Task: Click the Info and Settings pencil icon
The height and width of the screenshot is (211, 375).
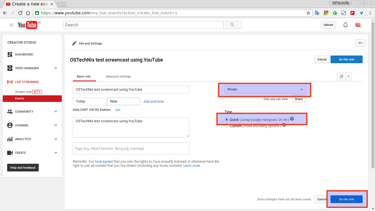Action: pyautogui.click(x=74, y=43)
